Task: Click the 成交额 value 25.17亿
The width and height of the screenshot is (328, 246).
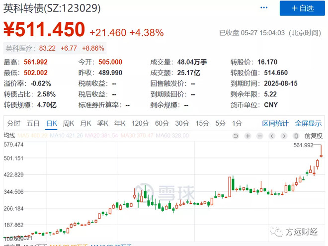Action: coord(189,73)
